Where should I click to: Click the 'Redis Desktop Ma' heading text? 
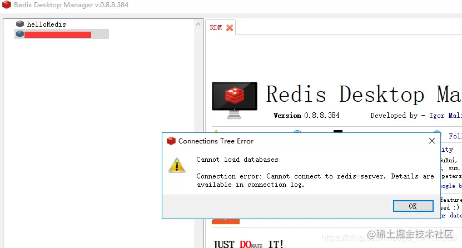(x=364, y=95)
